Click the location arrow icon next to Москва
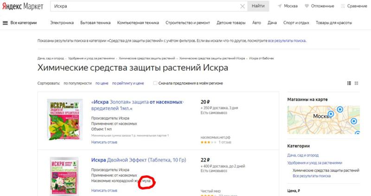Viewport: 371px width, 196px height. click(x=280, y=6)
